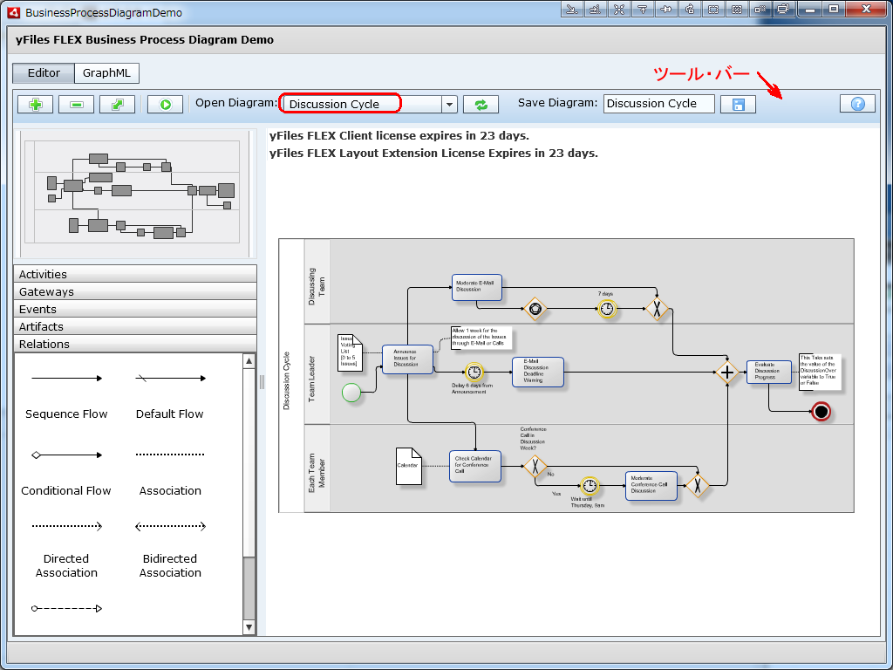Screen dimensions: 893x670
Task: Minimize the BusinessProcessDiagramDemo window
Action: point(809,10)
